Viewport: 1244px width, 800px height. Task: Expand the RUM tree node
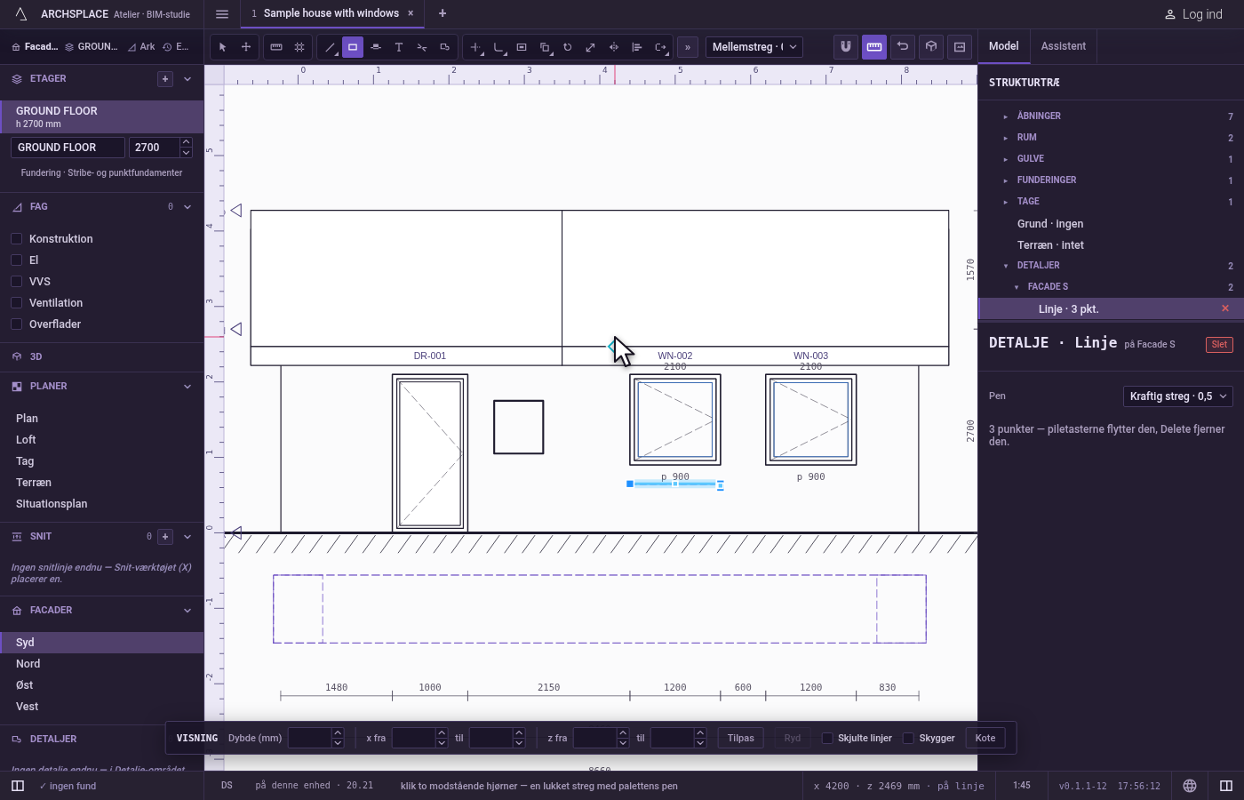(1006, 138)
